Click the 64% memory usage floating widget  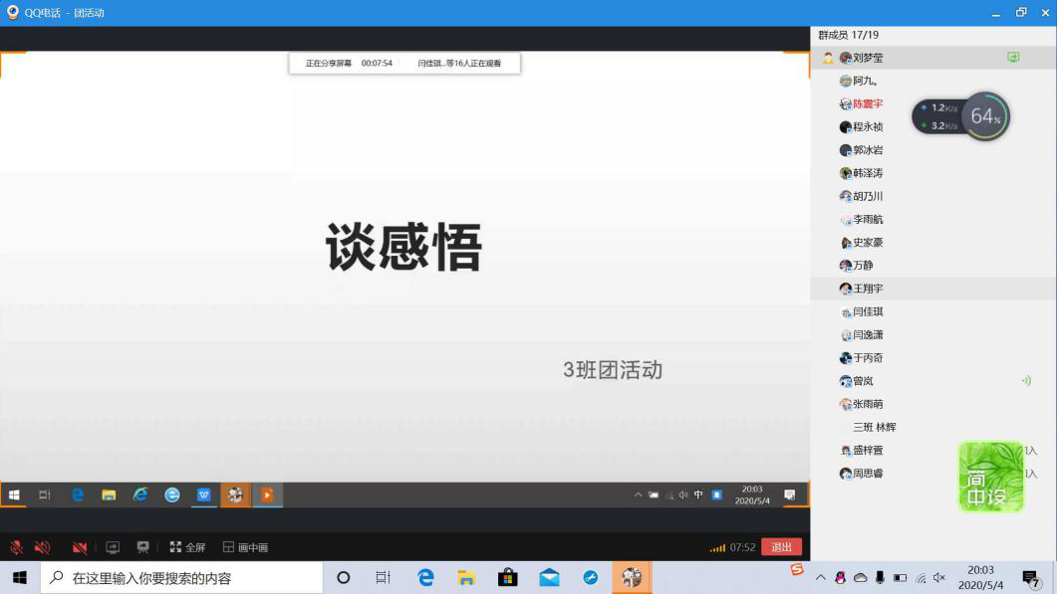985,116
